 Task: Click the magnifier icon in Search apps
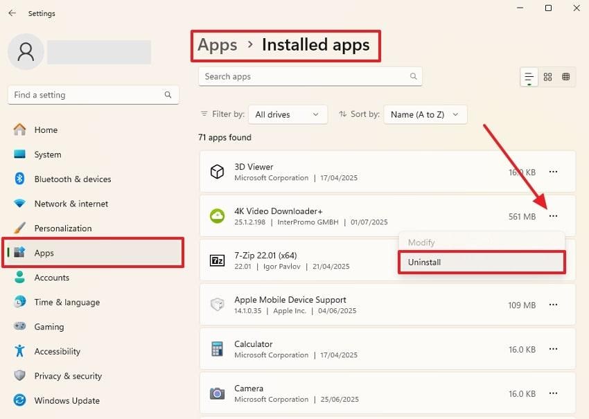pos(413,76)
